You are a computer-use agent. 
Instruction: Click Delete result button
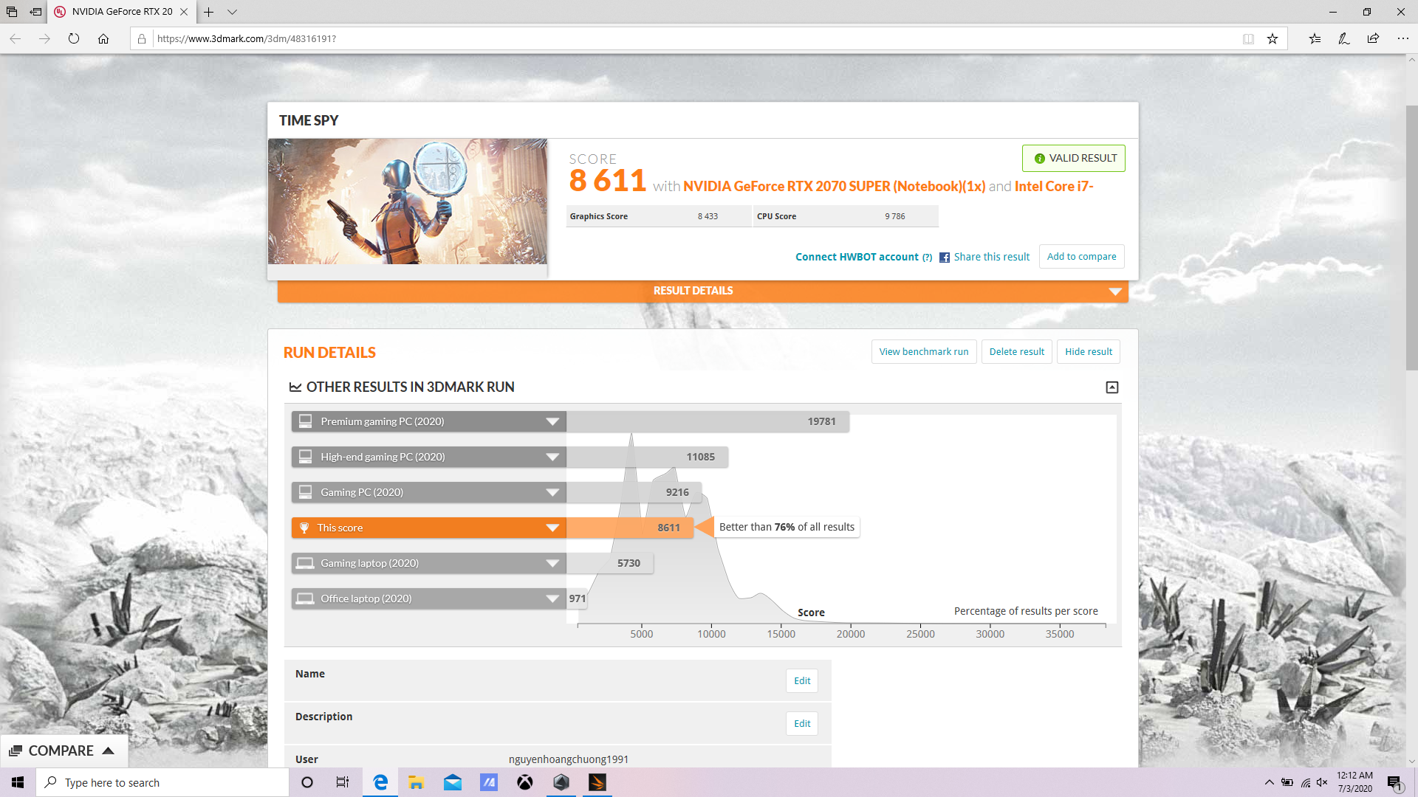[x=1016, y=351]
